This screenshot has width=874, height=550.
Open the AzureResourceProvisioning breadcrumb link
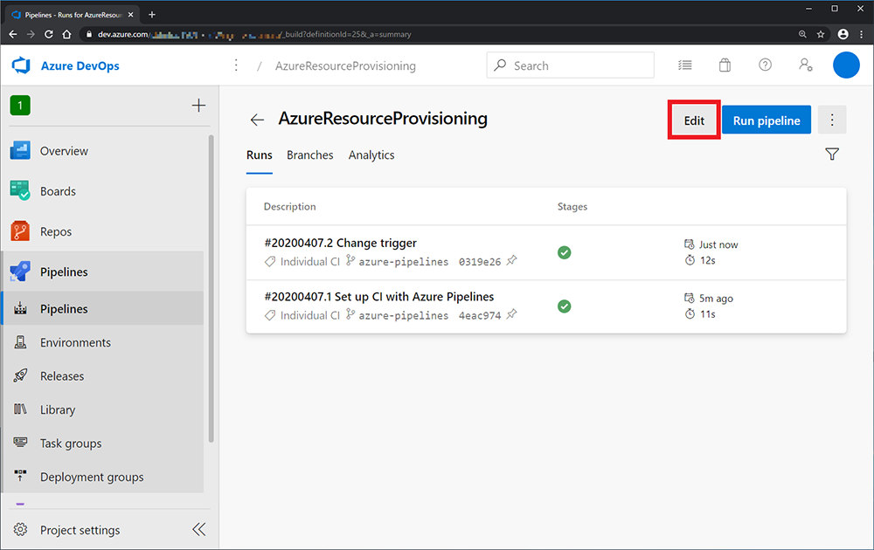point(345,65)
